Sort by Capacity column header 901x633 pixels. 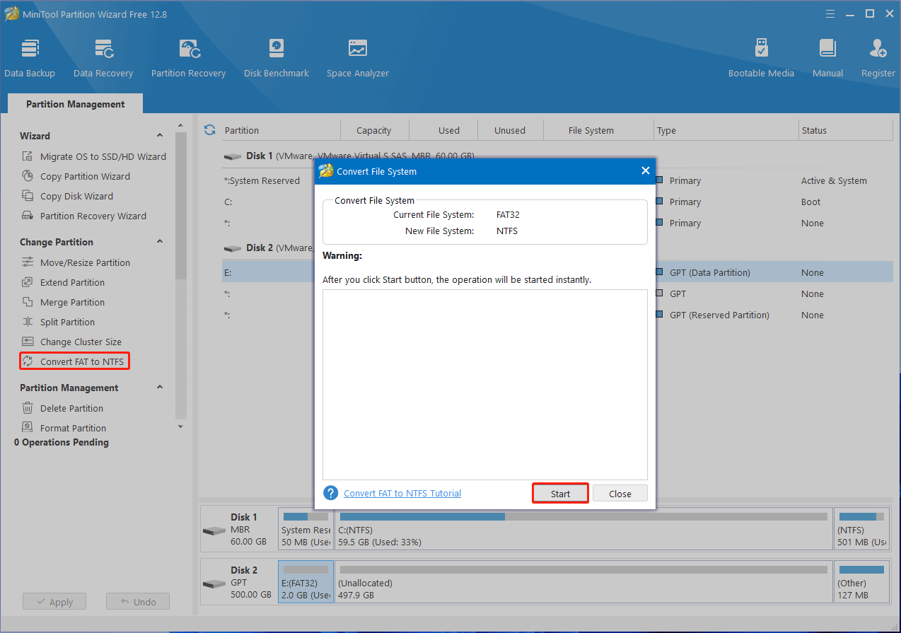pos(374,130)
